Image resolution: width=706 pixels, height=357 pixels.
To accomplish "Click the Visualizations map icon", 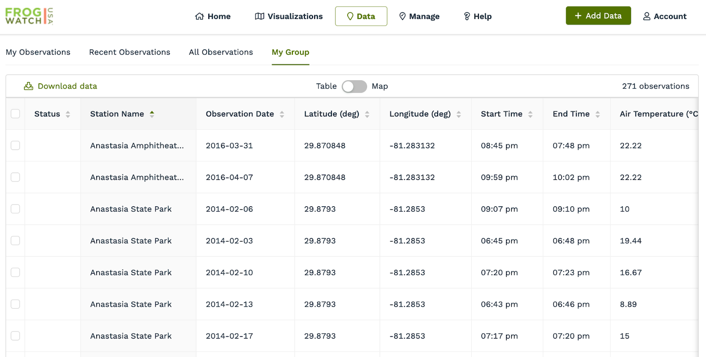I will click(259, 16).
